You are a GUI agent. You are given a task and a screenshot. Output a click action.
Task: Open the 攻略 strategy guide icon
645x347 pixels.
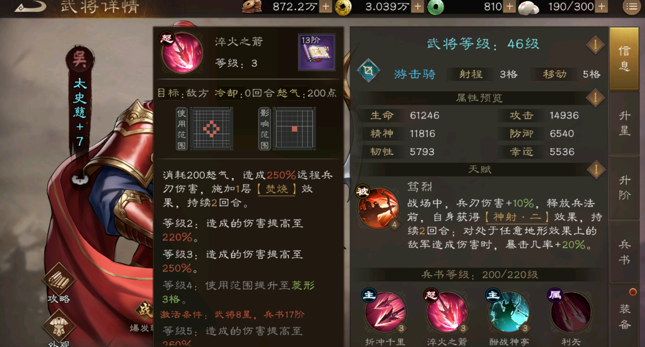click(x=59, y=281)
